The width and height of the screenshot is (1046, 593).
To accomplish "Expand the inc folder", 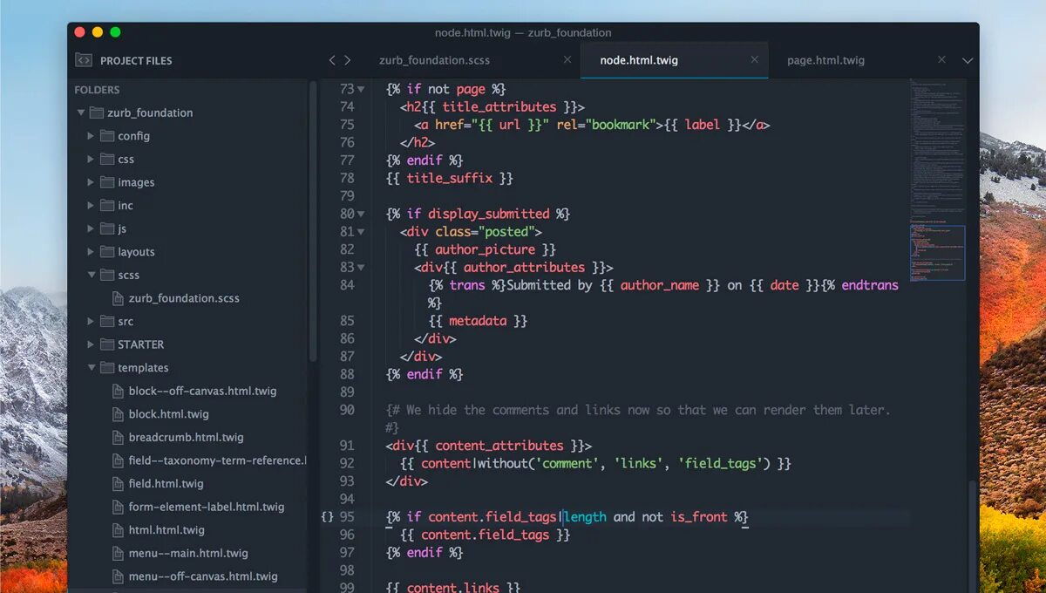I will pyautogui.click(x=91, y=205).
